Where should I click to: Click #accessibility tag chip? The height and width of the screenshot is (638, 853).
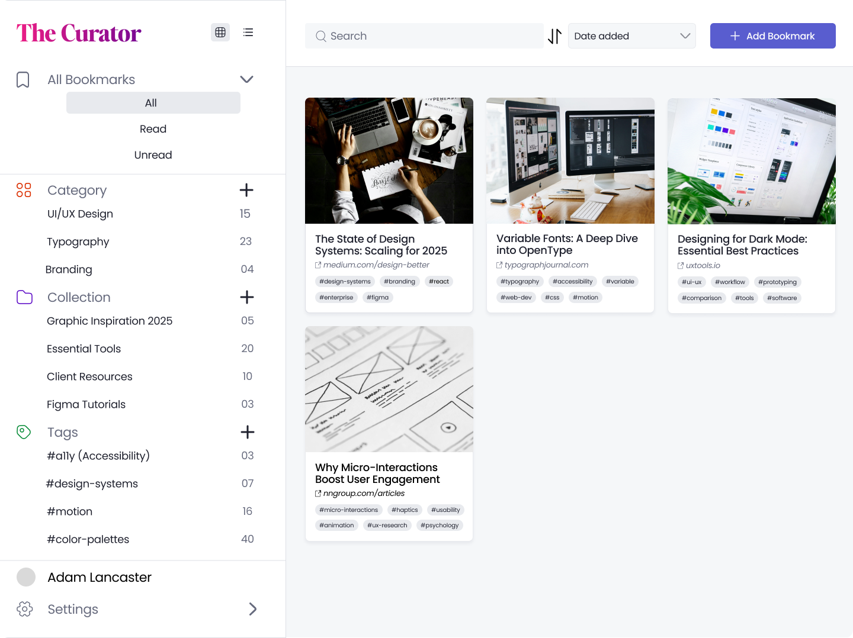click(x=572, y=282)
